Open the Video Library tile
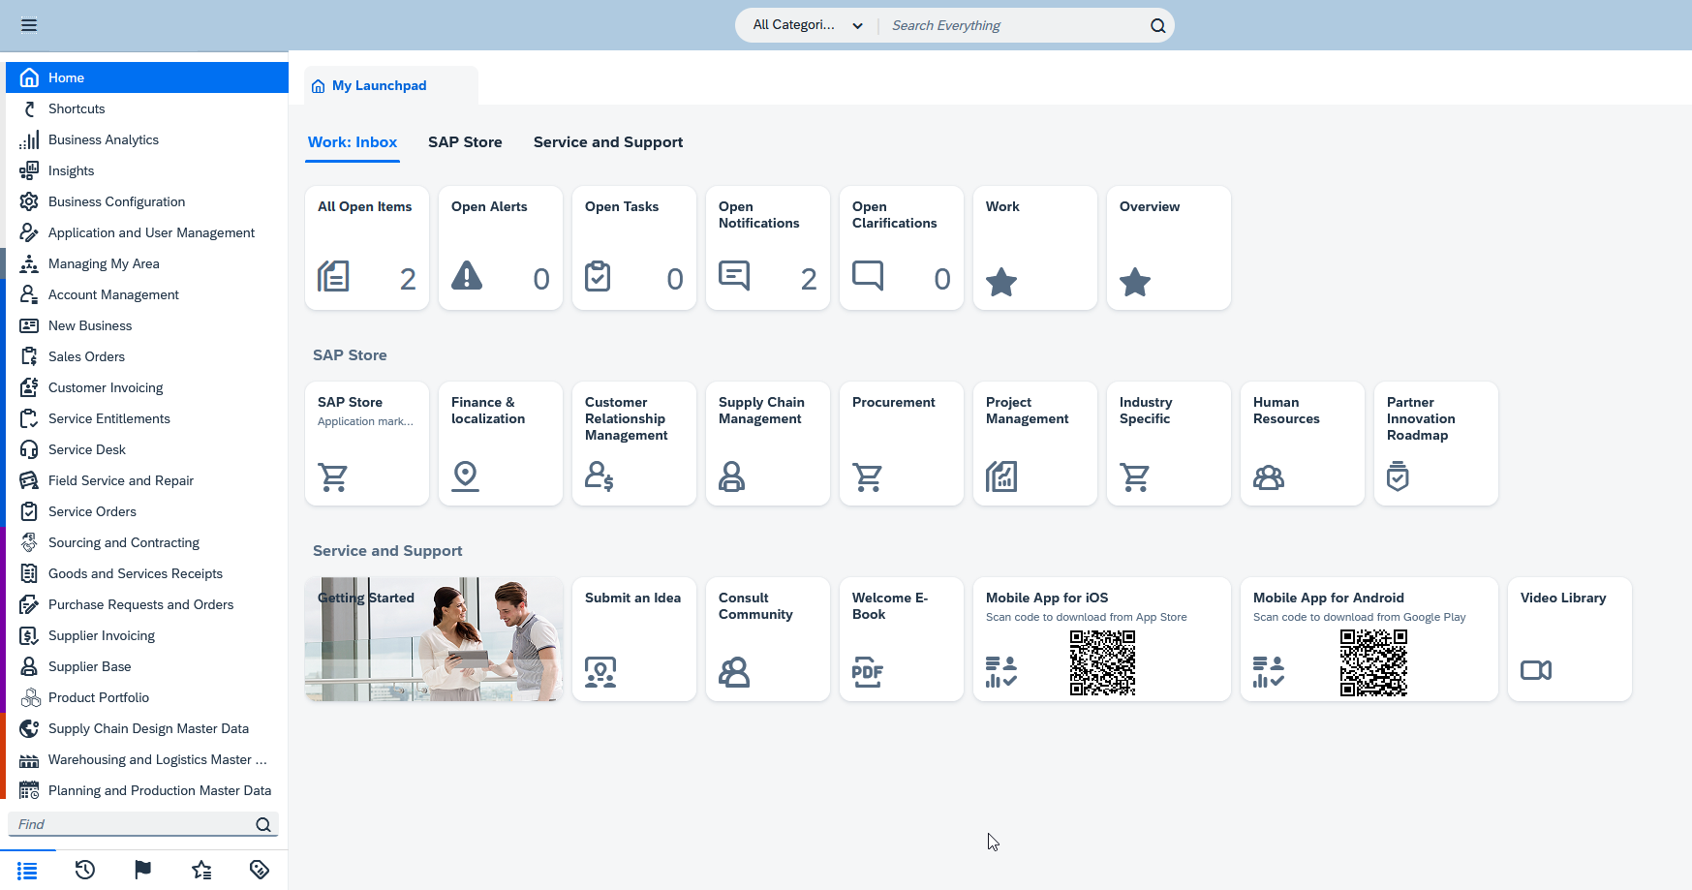The image size is (1692, 890). pos(1570,639)
